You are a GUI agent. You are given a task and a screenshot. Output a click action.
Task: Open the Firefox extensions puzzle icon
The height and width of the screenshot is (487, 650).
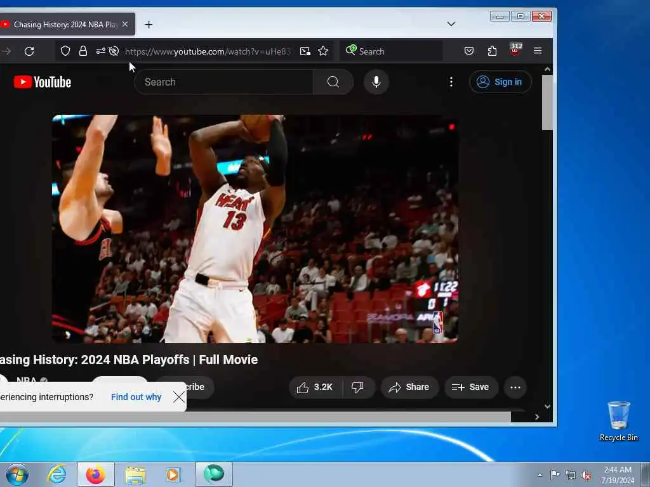[x=492, y=51]
